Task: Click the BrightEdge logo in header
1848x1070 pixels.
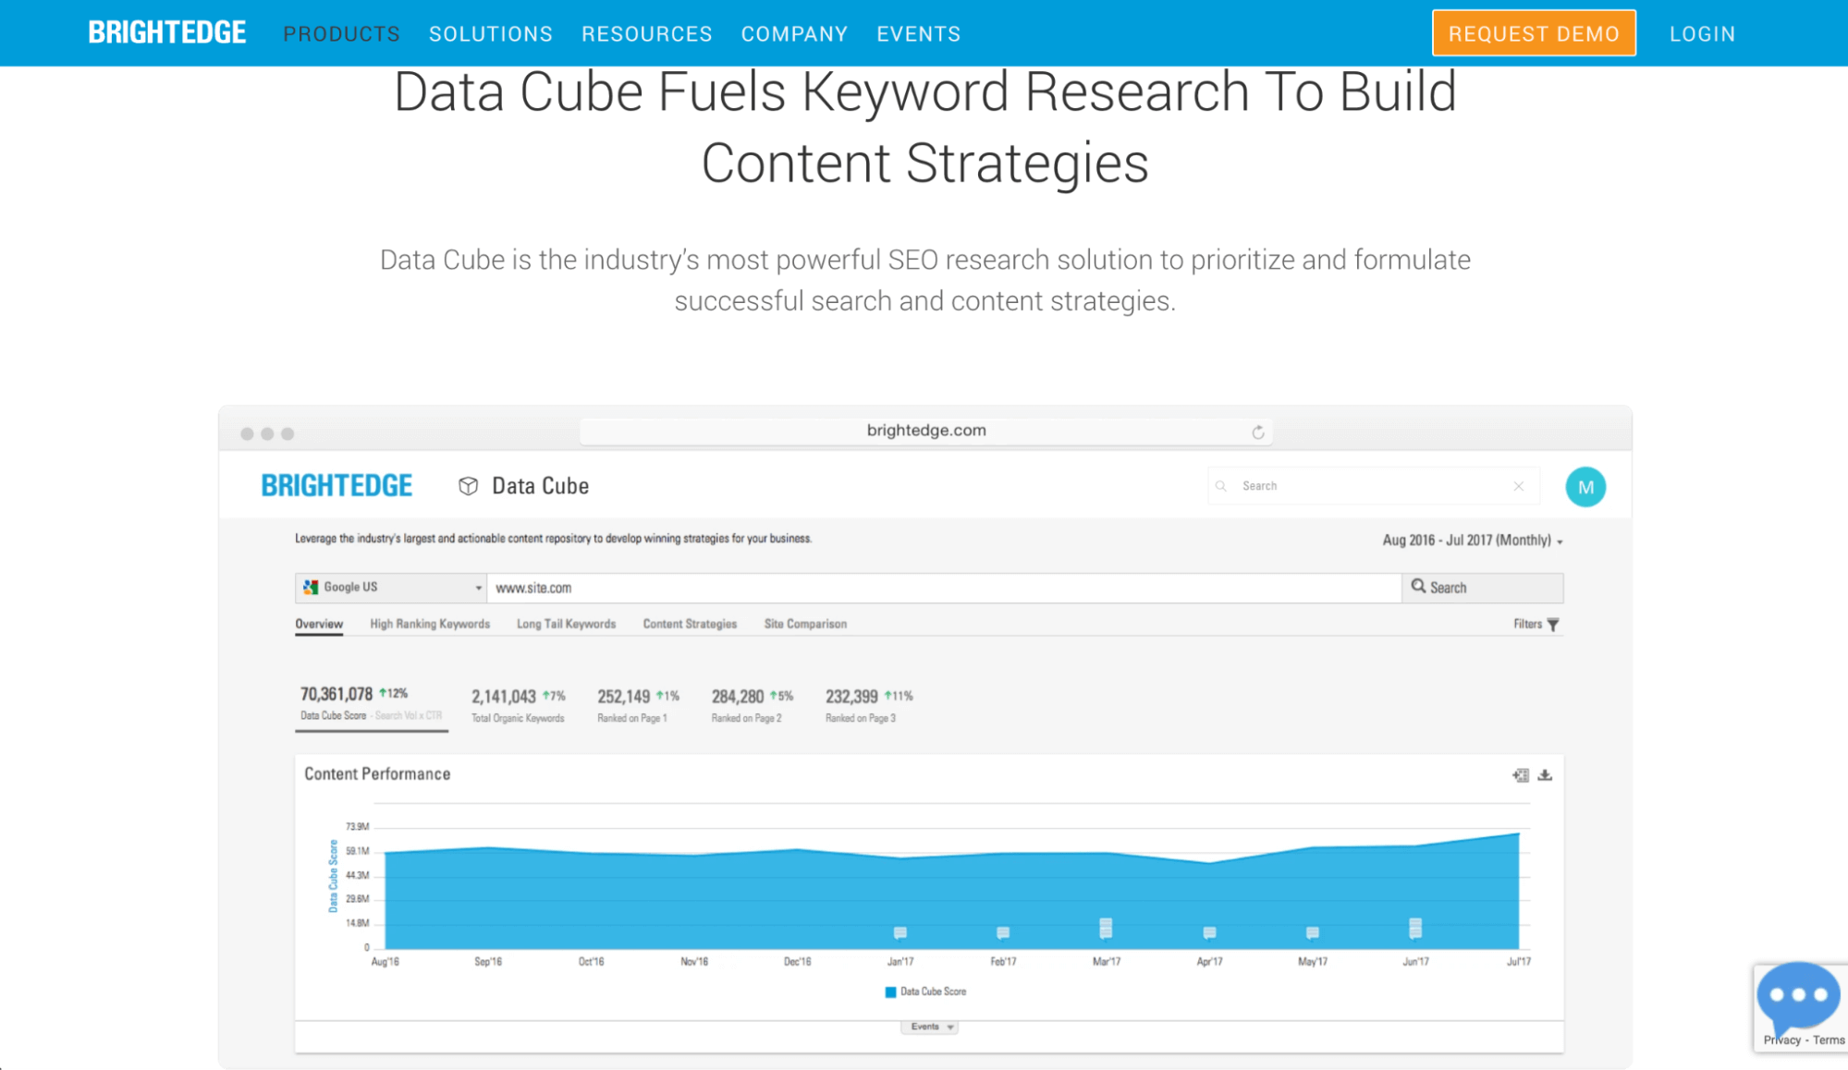Action: click(166, 33)
